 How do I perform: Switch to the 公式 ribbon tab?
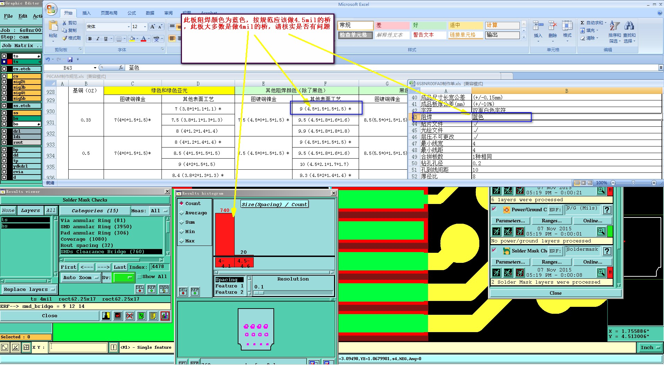pyautogui.click(x=132, y=13)
